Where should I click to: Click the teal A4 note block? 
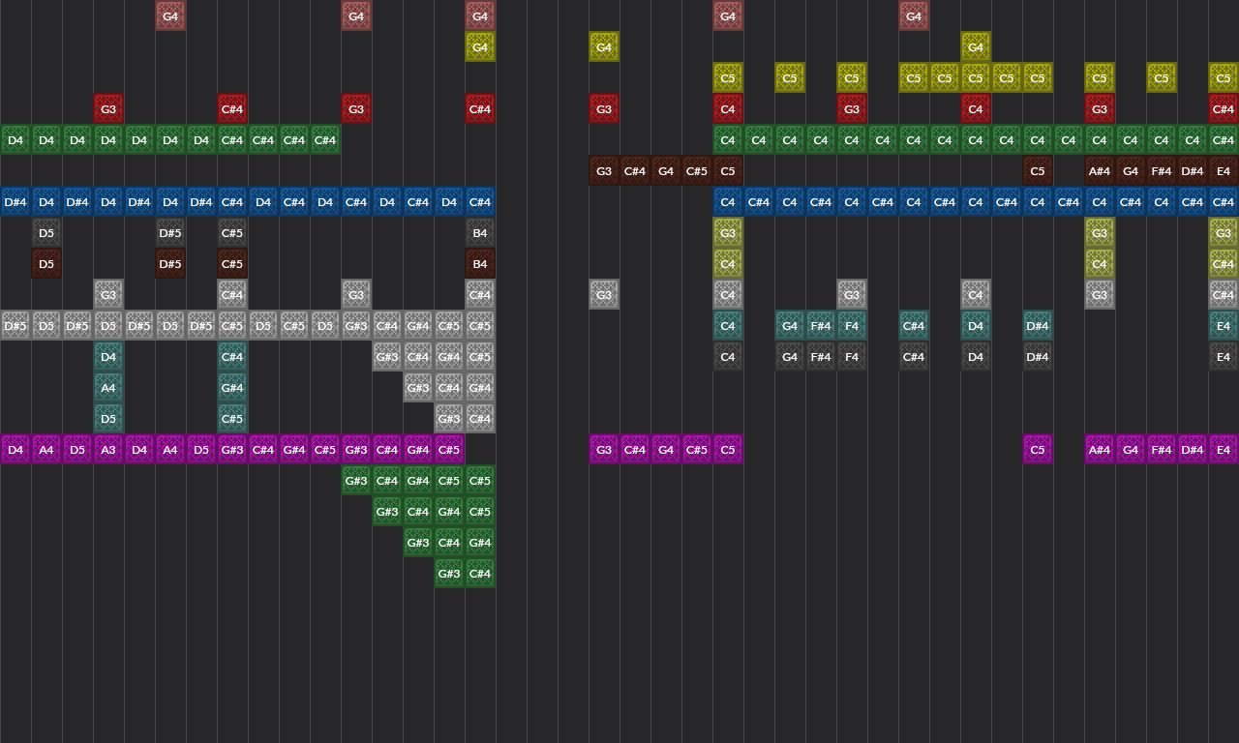click(108, 388)
